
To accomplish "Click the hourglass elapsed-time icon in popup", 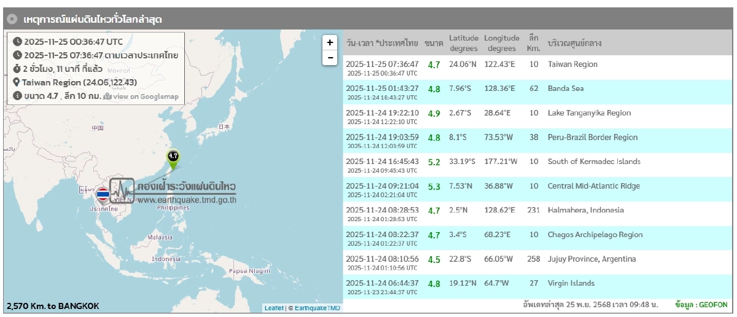I will tap(17, 69).
